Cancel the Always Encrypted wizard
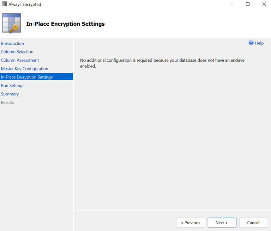 click(x=253, y=223)
